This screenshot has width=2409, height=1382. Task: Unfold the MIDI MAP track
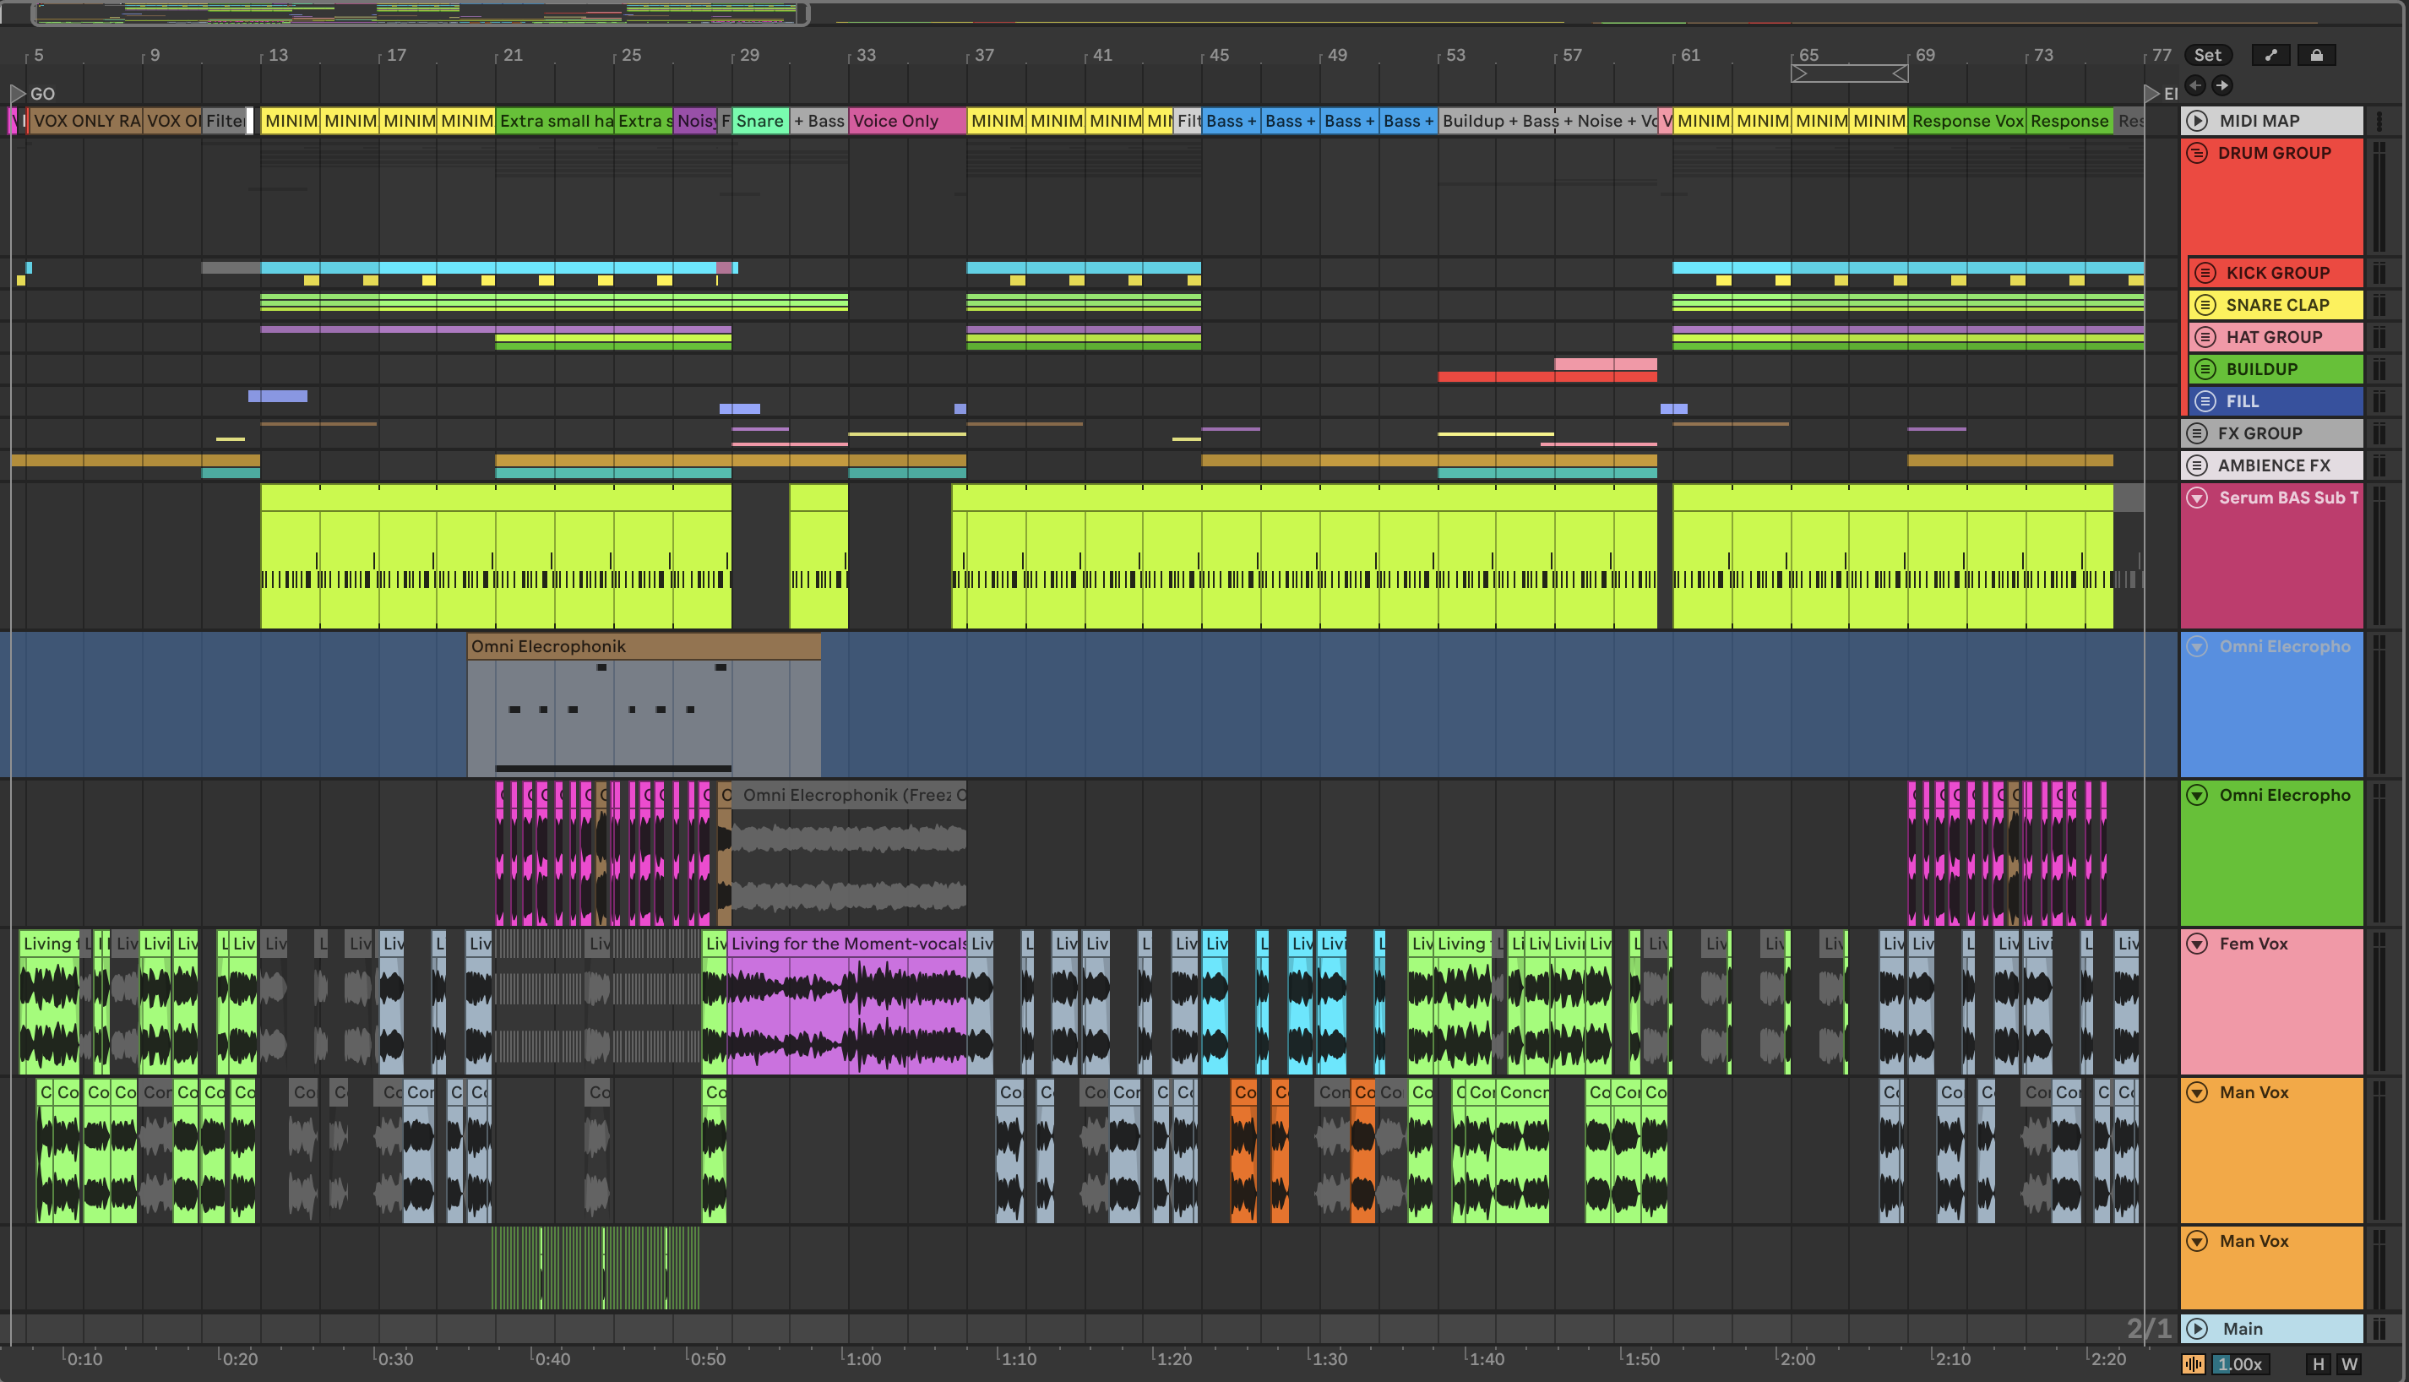(x=2198, y=121)
